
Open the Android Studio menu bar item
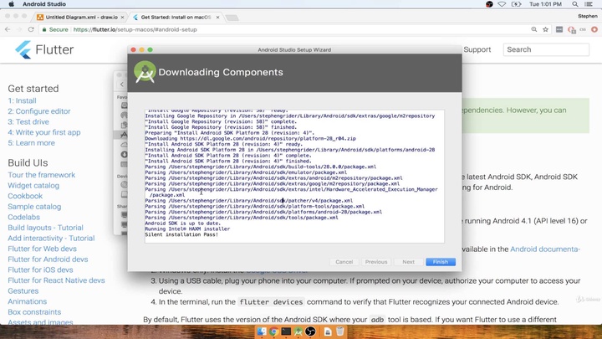(x=44, y=4)
